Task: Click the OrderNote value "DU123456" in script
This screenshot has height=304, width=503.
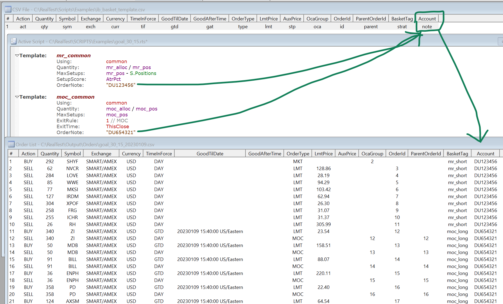Action: point(121,85)
